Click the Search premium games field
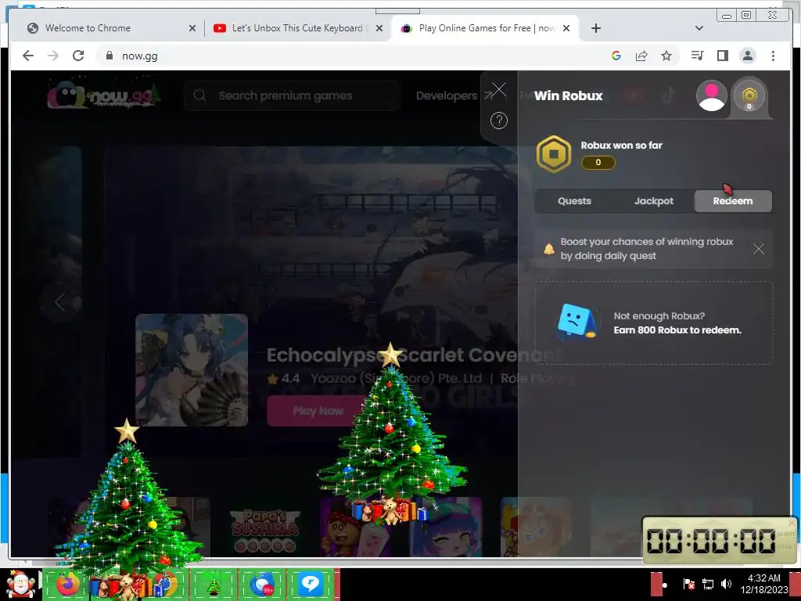Viewport: 801px width, 601px height. click(291, 95)
